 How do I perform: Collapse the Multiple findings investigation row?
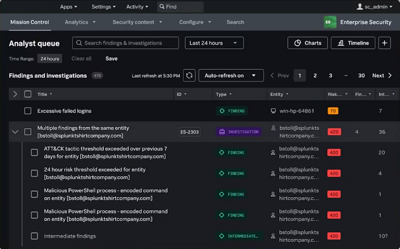pos(15,132)
